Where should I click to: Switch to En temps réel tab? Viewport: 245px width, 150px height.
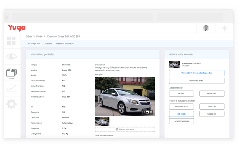point(34,44)
